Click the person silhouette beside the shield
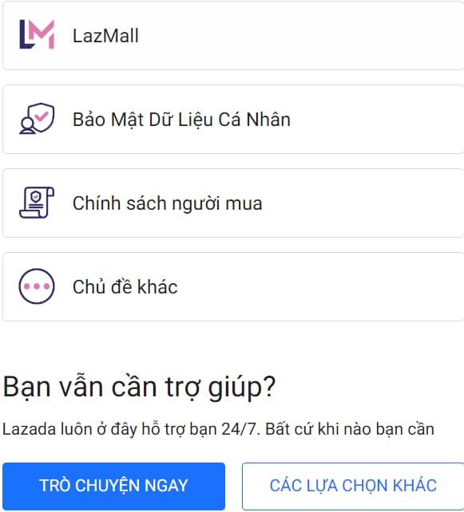The image size is (464, 512). (27, 126)
